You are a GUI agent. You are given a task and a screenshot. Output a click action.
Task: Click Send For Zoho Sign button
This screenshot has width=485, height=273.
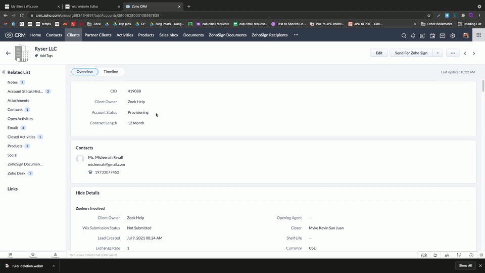click(x=411, y=53)
